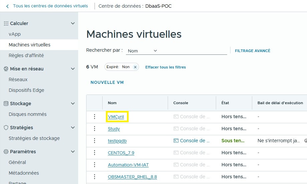The height and width of the screenshot is (184, 307).
Task: Remove the Expiré: Non filter chip
Action: pyautogui.click(x=135, y=67)
